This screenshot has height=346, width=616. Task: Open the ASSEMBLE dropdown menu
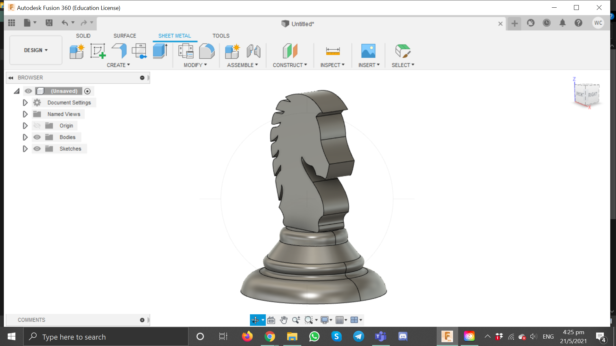pos(243,65)
